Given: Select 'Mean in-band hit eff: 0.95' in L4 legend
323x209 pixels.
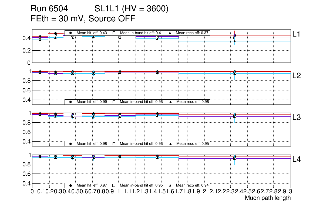Looking at the screenshot, I should click(141, 185).
